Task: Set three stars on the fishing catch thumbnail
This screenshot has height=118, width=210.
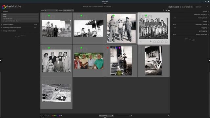Action: [x=158, y=42]
